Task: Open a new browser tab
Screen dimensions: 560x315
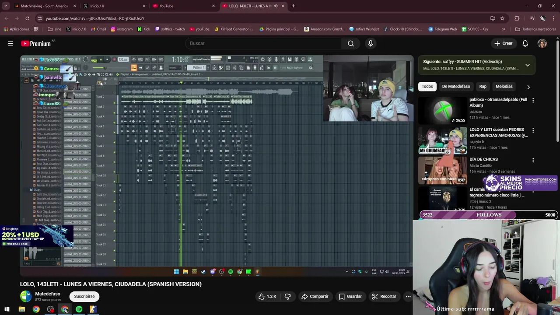Action: 293,6
